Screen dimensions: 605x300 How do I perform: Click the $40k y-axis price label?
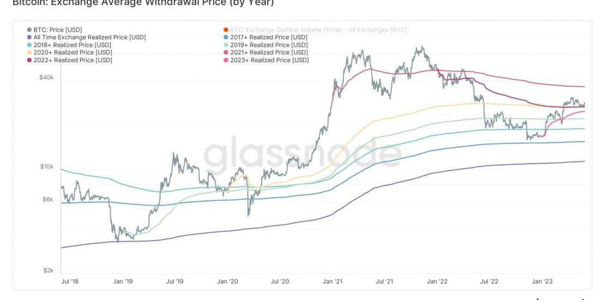click(46, 77)
